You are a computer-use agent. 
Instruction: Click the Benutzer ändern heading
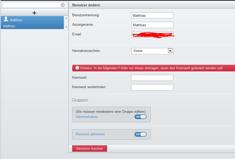coord(86,5)
